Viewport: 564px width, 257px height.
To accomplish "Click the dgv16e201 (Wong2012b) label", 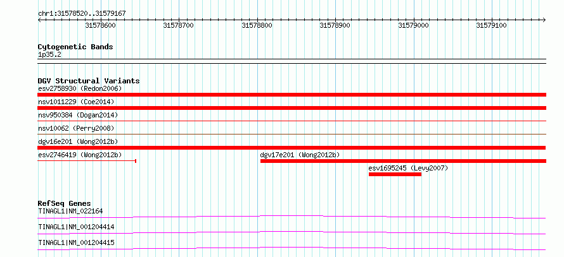I will [x=78, y=141].
